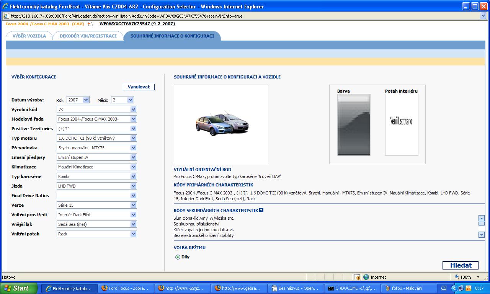490x294 pixels.
Task: Open the Ford Focus Firefox taskbar window
Action: (125, 288)
